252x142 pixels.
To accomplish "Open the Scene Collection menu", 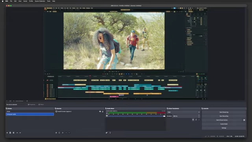I will [40, 1].
